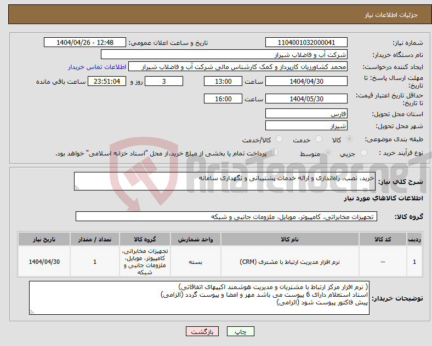Screen dimensions: 432x346
Task: Click the کد کالا column header
Action: pos(383,239)
